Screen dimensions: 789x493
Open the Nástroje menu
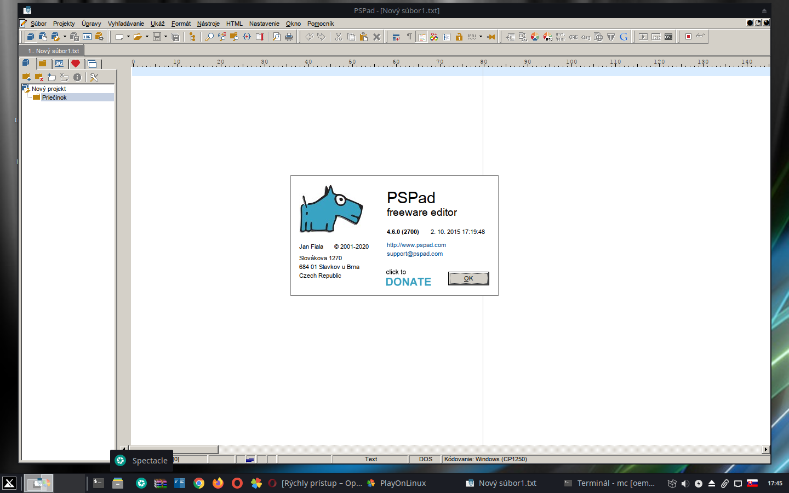click(208, 24)
